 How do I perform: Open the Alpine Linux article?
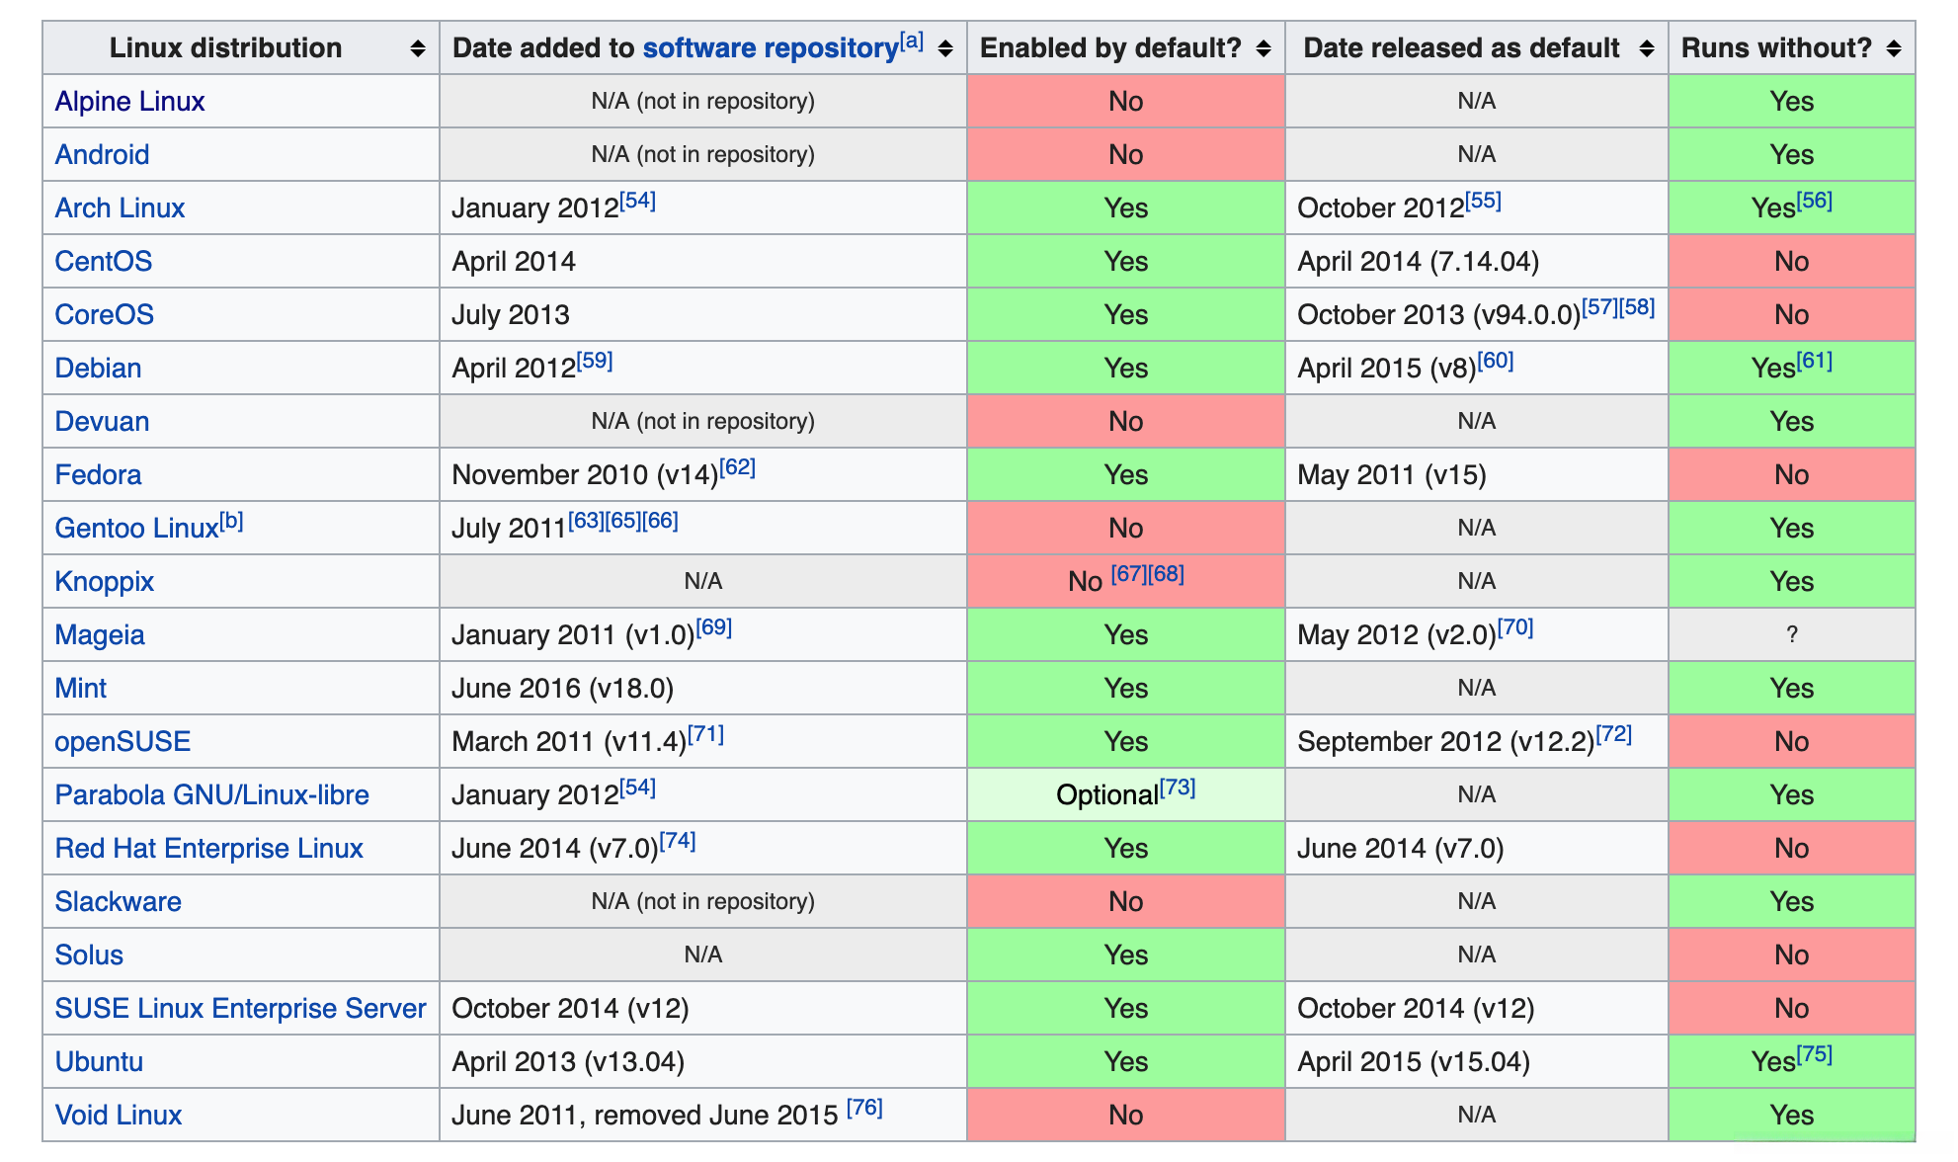pos(129,102)
